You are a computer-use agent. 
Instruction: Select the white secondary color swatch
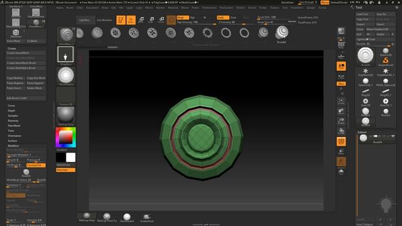(70, 158)
